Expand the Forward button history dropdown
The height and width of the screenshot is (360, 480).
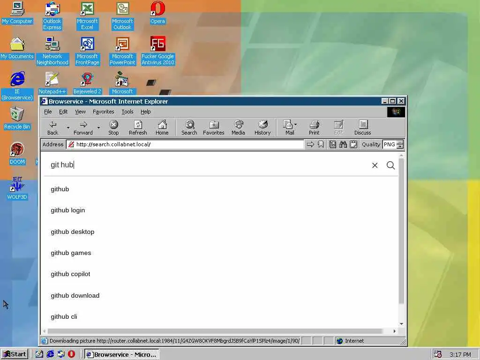(x=98, y=127)
